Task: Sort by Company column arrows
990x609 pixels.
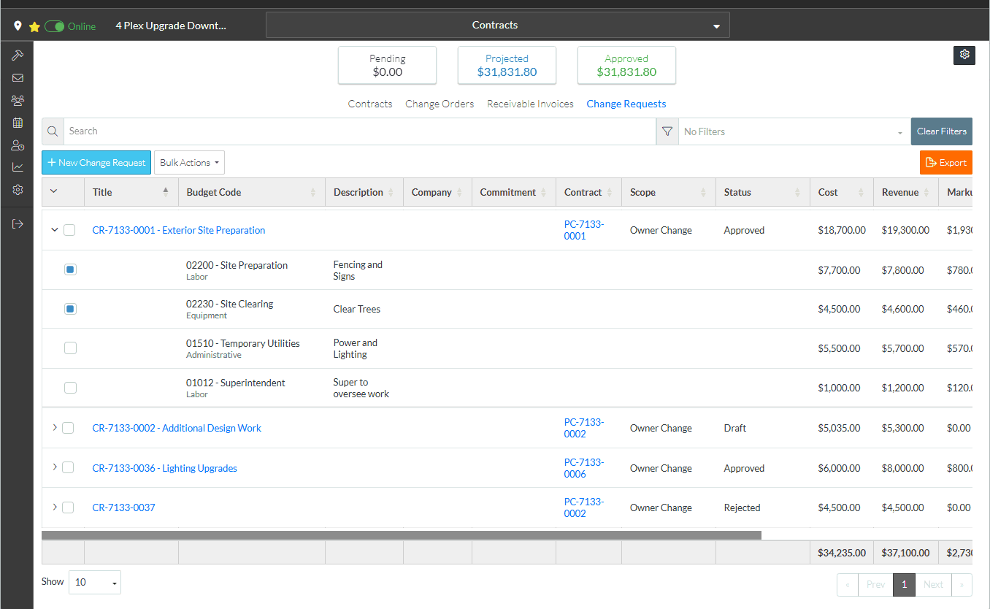Action: point(460,192)
